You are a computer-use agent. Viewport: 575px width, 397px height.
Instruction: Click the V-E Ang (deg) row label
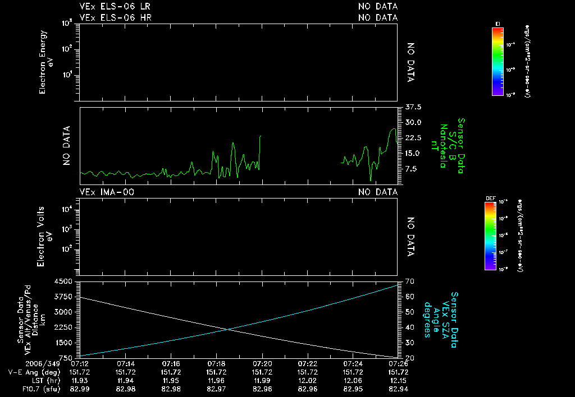click(x=34, y=372)
